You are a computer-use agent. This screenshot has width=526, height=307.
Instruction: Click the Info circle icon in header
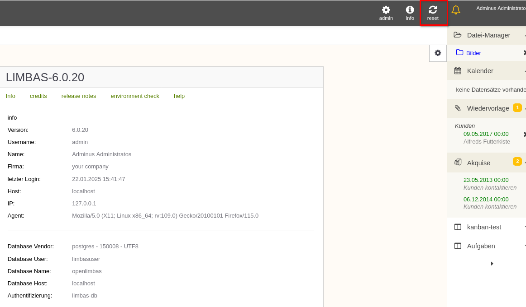pyautogui.click(x=410, y=9)
